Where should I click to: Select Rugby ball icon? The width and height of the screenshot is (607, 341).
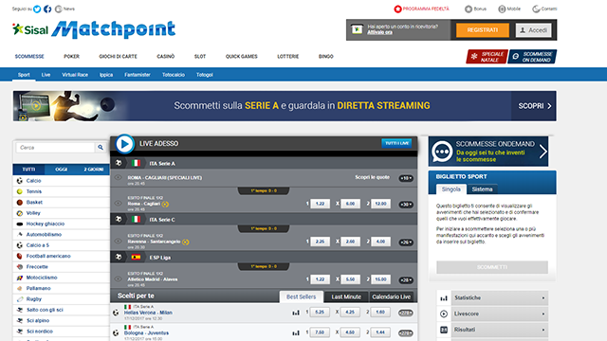20,299
